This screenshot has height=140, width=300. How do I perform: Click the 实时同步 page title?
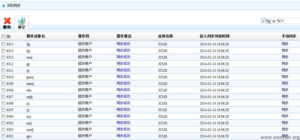point(14,6)
